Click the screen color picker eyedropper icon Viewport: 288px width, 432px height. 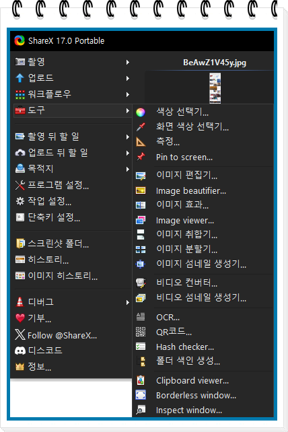pos(141,127)
